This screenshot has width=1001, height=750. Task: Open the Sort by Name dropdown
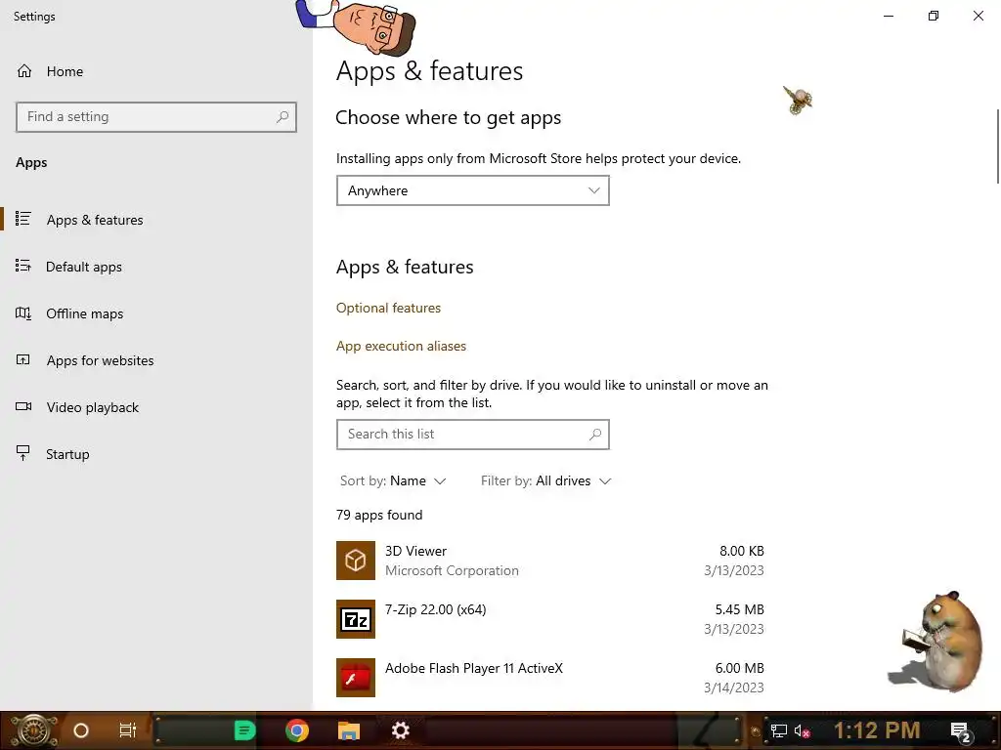coord(393,480)
